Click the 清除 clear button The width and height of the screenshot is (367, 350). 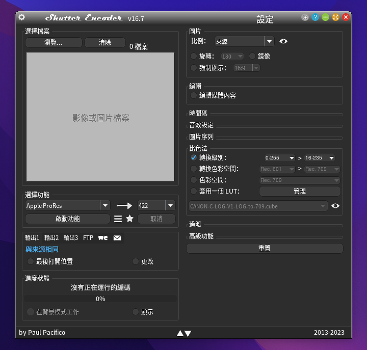(x=105, y=43)
